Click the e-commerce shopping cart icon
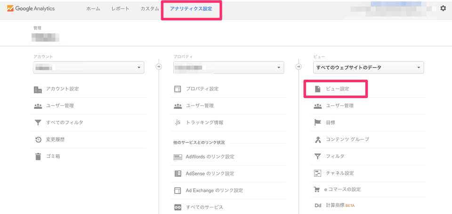The width and height of the screenshot is (452, 214). 317,190
